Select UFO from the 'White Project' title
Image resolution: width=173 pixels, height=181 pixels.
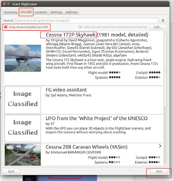tap(97, 118)
